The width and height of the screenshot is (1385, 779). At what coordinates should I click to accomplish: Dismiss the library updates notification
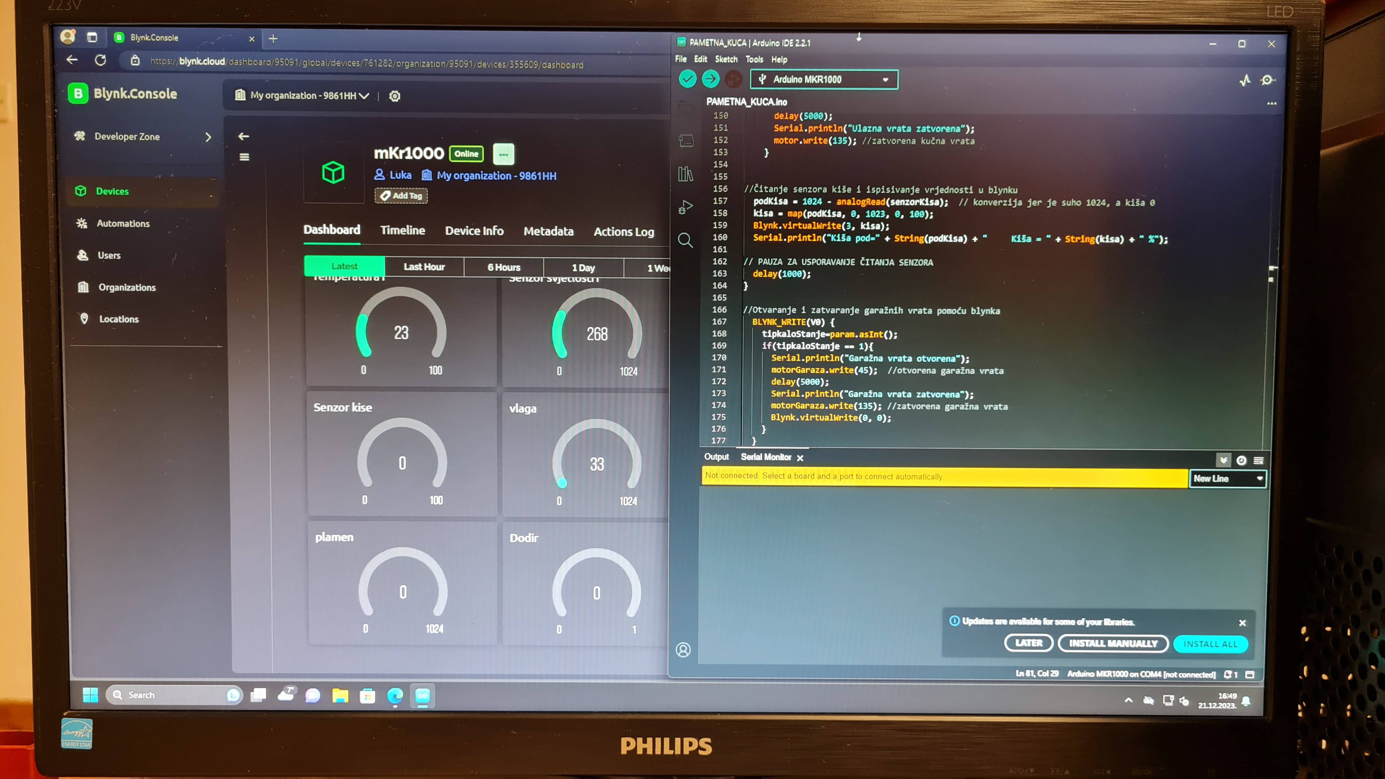click(1242, 623)
